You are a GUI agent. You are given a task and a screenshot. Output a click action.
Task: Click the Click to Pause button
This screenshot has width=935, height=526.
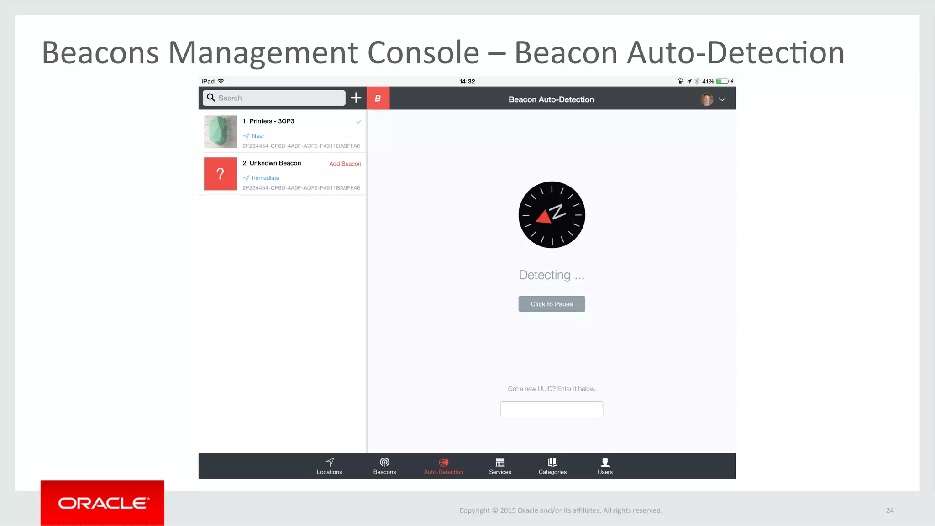(x=552, y=304)
